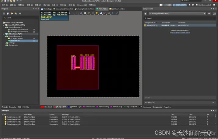
Task: Click the align objects toolbar icon
Action: (x=81, y=13)
